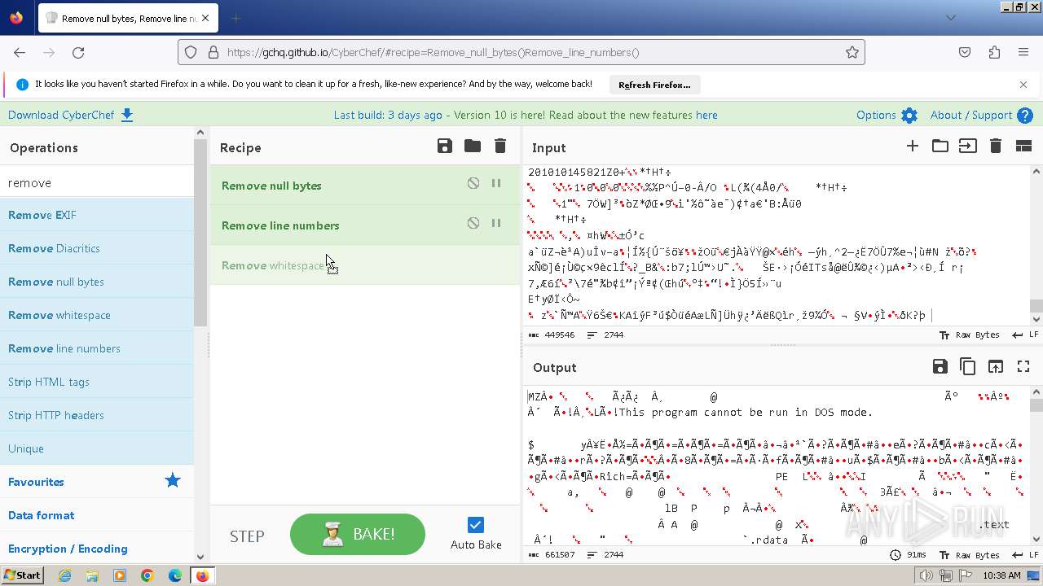The image size is (1043, 586).
Task: Click the volume tray icon
Action: pos(926,575)
